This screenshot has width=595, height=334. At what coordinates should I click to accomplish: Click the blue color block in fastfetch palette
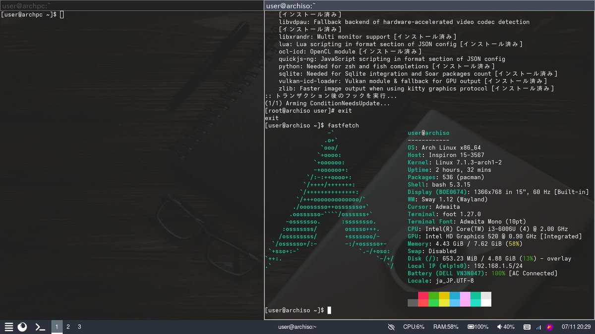click(454, 299)
